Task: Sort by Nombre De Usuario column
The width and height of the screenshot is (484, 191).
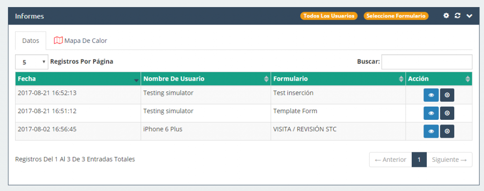Action: [x=206, y=79]
